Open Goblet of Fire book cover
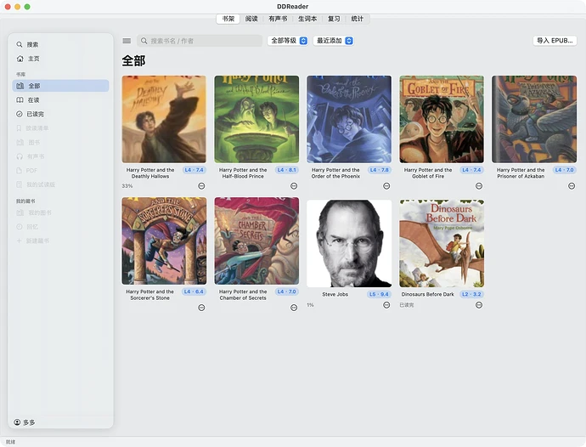This screenshot has height=447, width=586. [x=442, y=119]
